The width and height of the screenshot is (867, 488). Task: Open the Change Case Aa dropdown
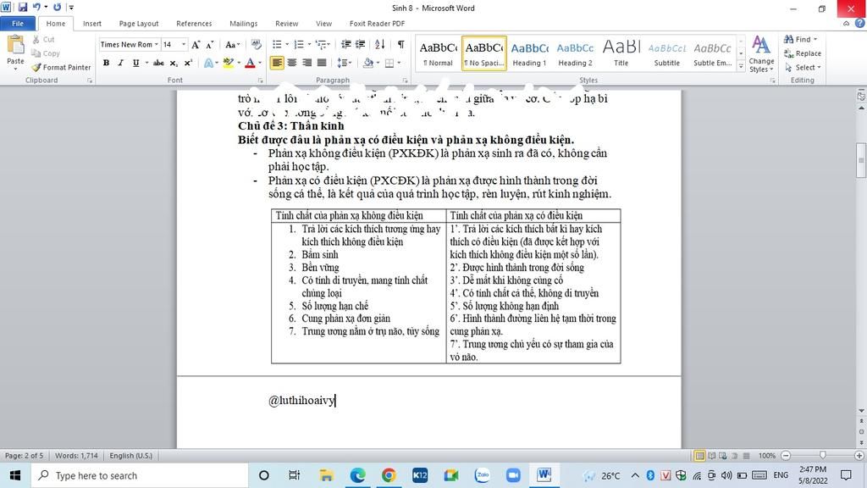(232, 44)
